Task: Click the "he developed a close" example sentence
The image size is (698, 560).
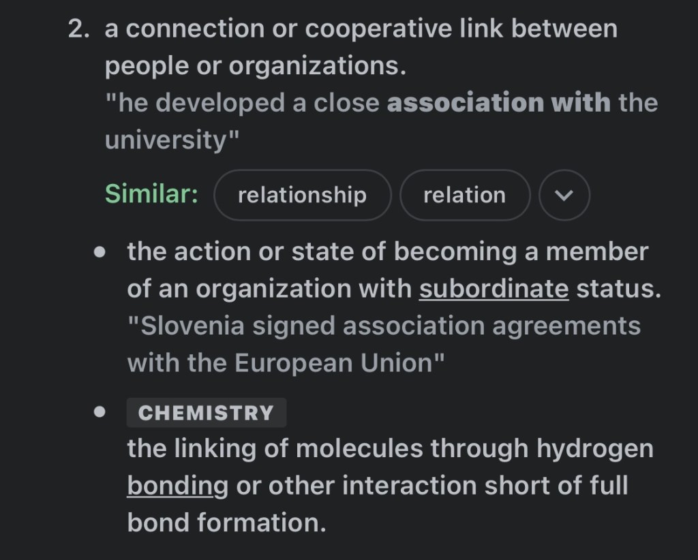Action: tap(245, 103)
